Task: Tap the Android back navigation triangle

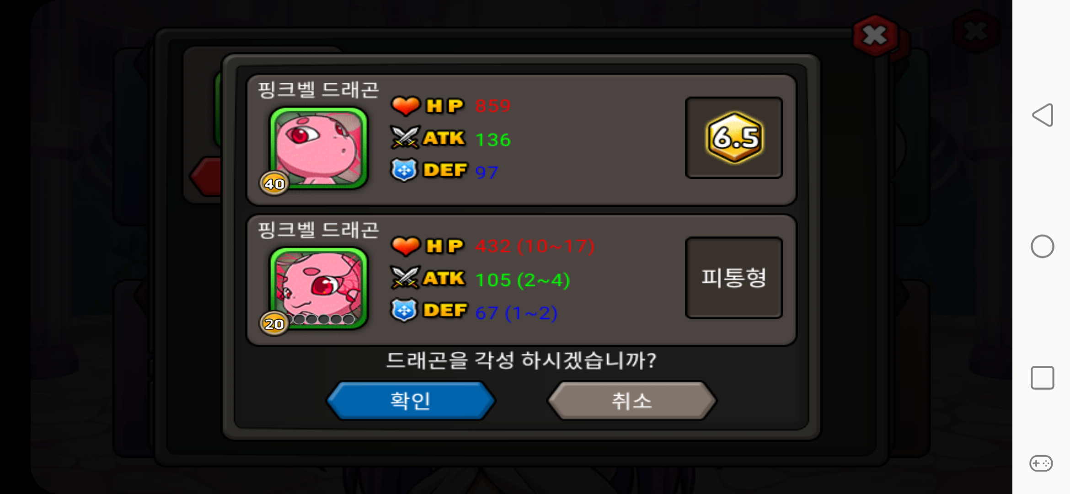Action: click(x=1043, y=115)
